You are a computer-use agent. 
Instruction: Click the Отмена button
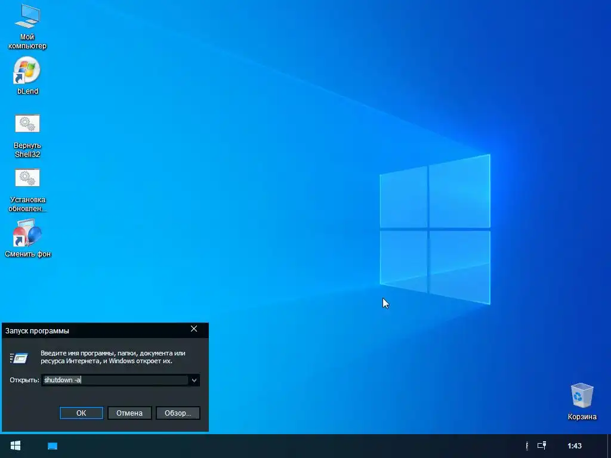pos(129,413)
